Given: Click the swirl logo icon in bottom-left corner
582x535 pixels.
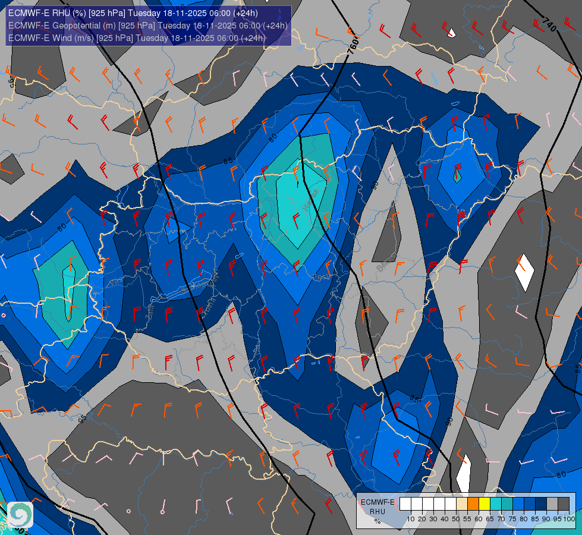Looking at the screenshot, I should (x=20, y=514).
